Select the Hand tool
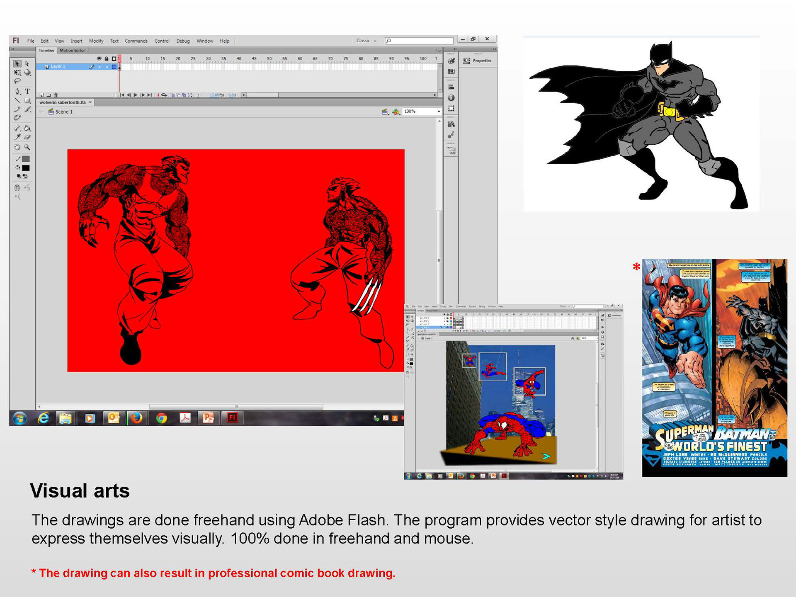 (17, 147)
